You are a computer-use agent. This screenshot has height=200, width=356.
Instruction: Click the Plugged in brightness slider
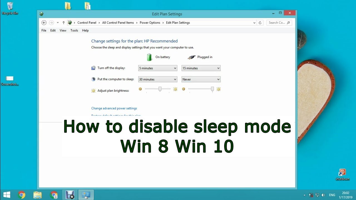[201, 89]
